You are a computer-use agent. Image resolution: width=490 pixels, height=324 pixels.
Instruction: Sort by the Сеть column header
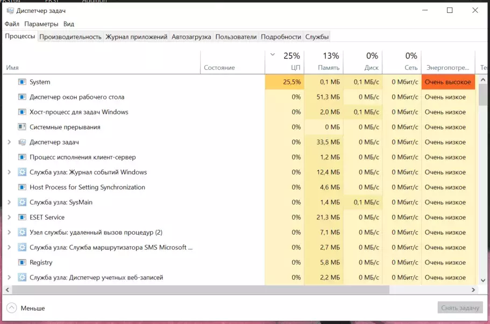point(402,62)
